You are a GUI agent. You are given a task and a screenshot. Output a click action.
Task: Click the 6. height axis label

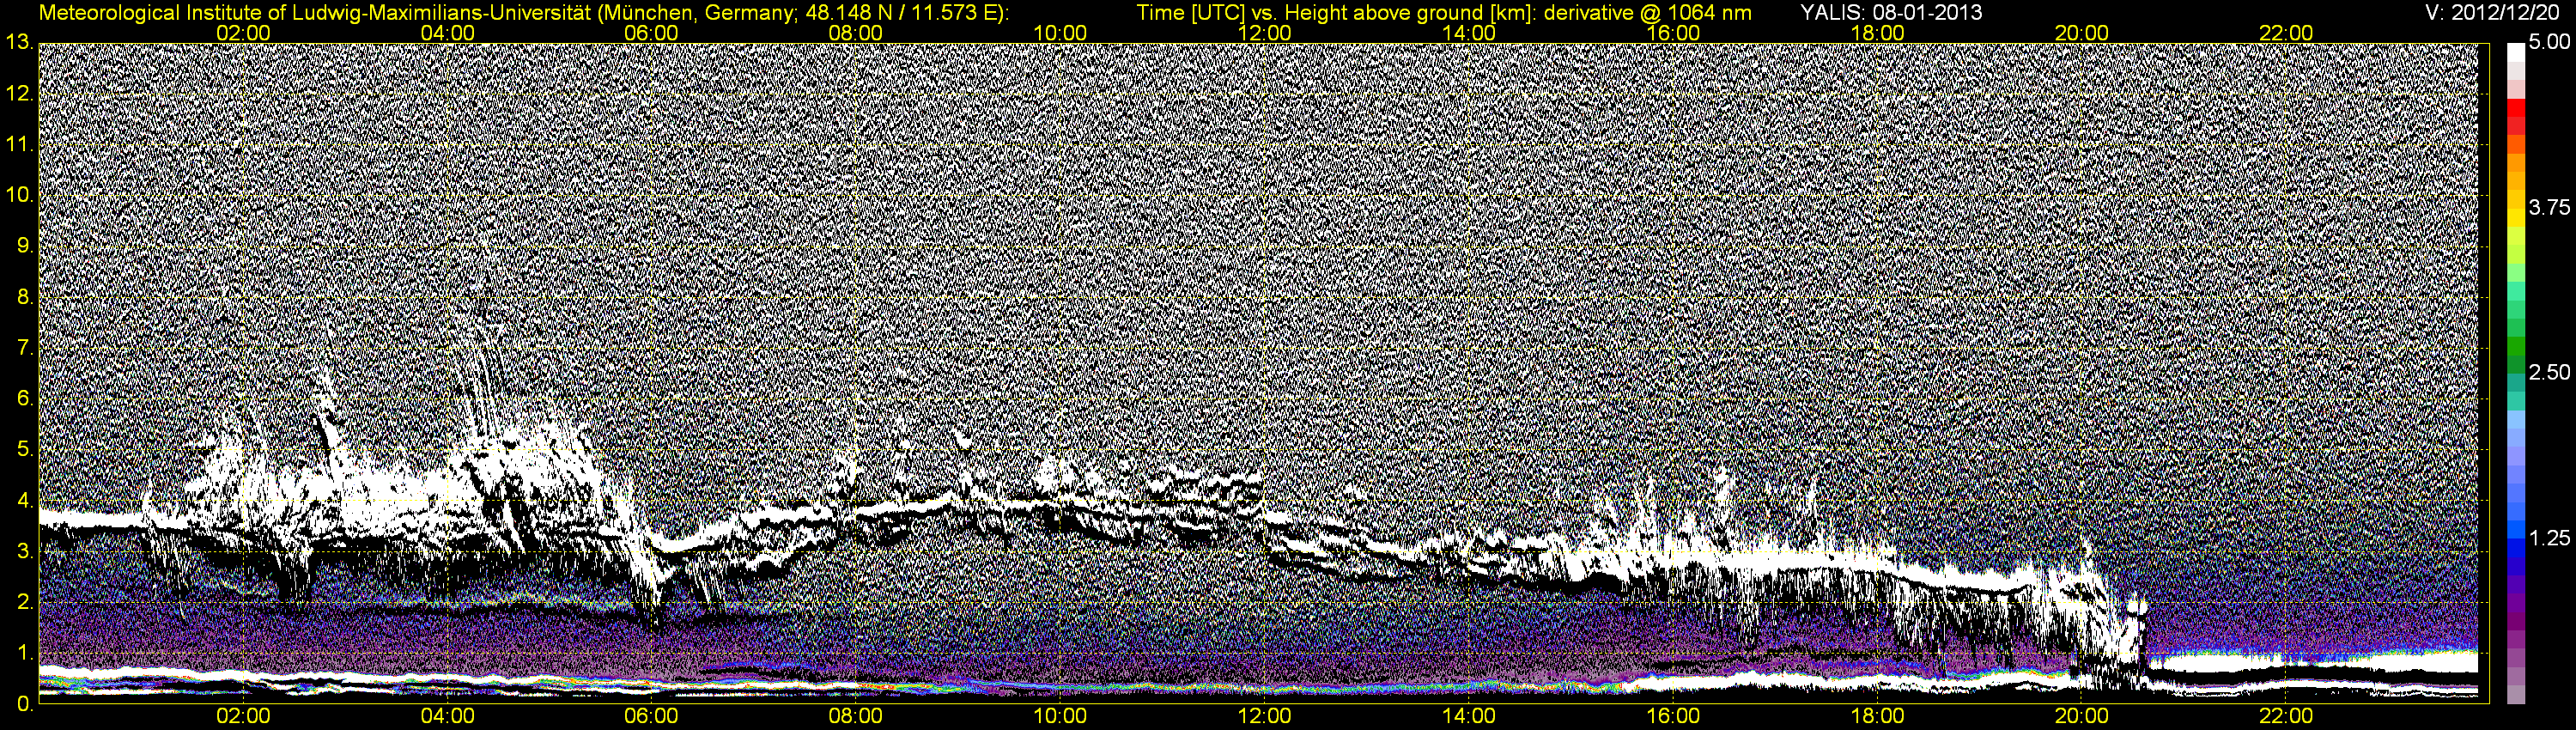[24, 399]
